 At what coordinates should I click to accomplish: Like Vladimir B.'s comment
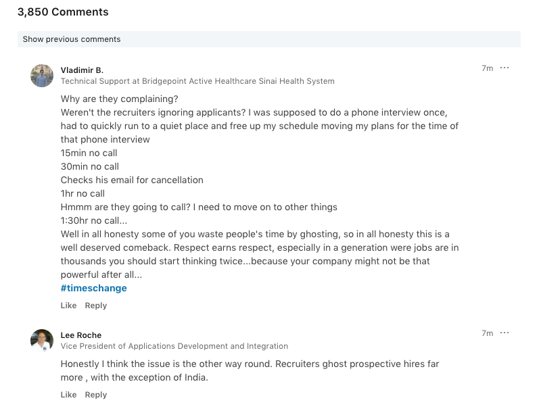68,306
